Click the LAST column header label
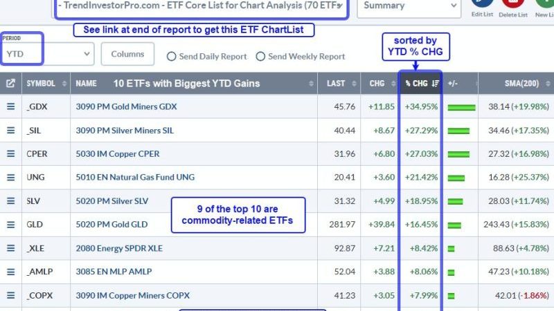Image resolution: width=554 pixels, height=311 pixels. click(x=336, y=84)
